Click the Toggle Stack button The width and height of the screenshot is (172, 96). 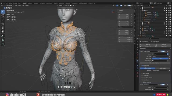(x=164, y=46)
